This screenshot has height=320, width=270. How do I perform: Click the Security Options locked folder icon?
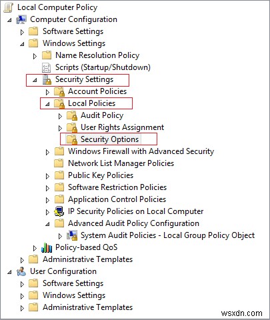(x=72, y=139)
